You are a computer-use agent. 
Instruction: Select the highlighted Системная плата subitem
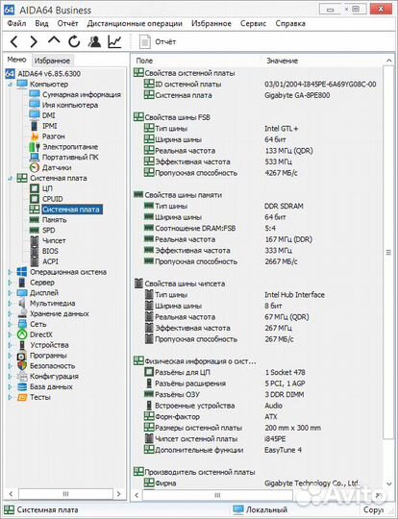71,210
